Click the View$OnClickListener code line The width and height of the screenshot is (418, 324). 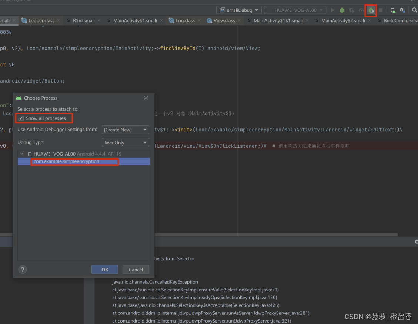211,146
